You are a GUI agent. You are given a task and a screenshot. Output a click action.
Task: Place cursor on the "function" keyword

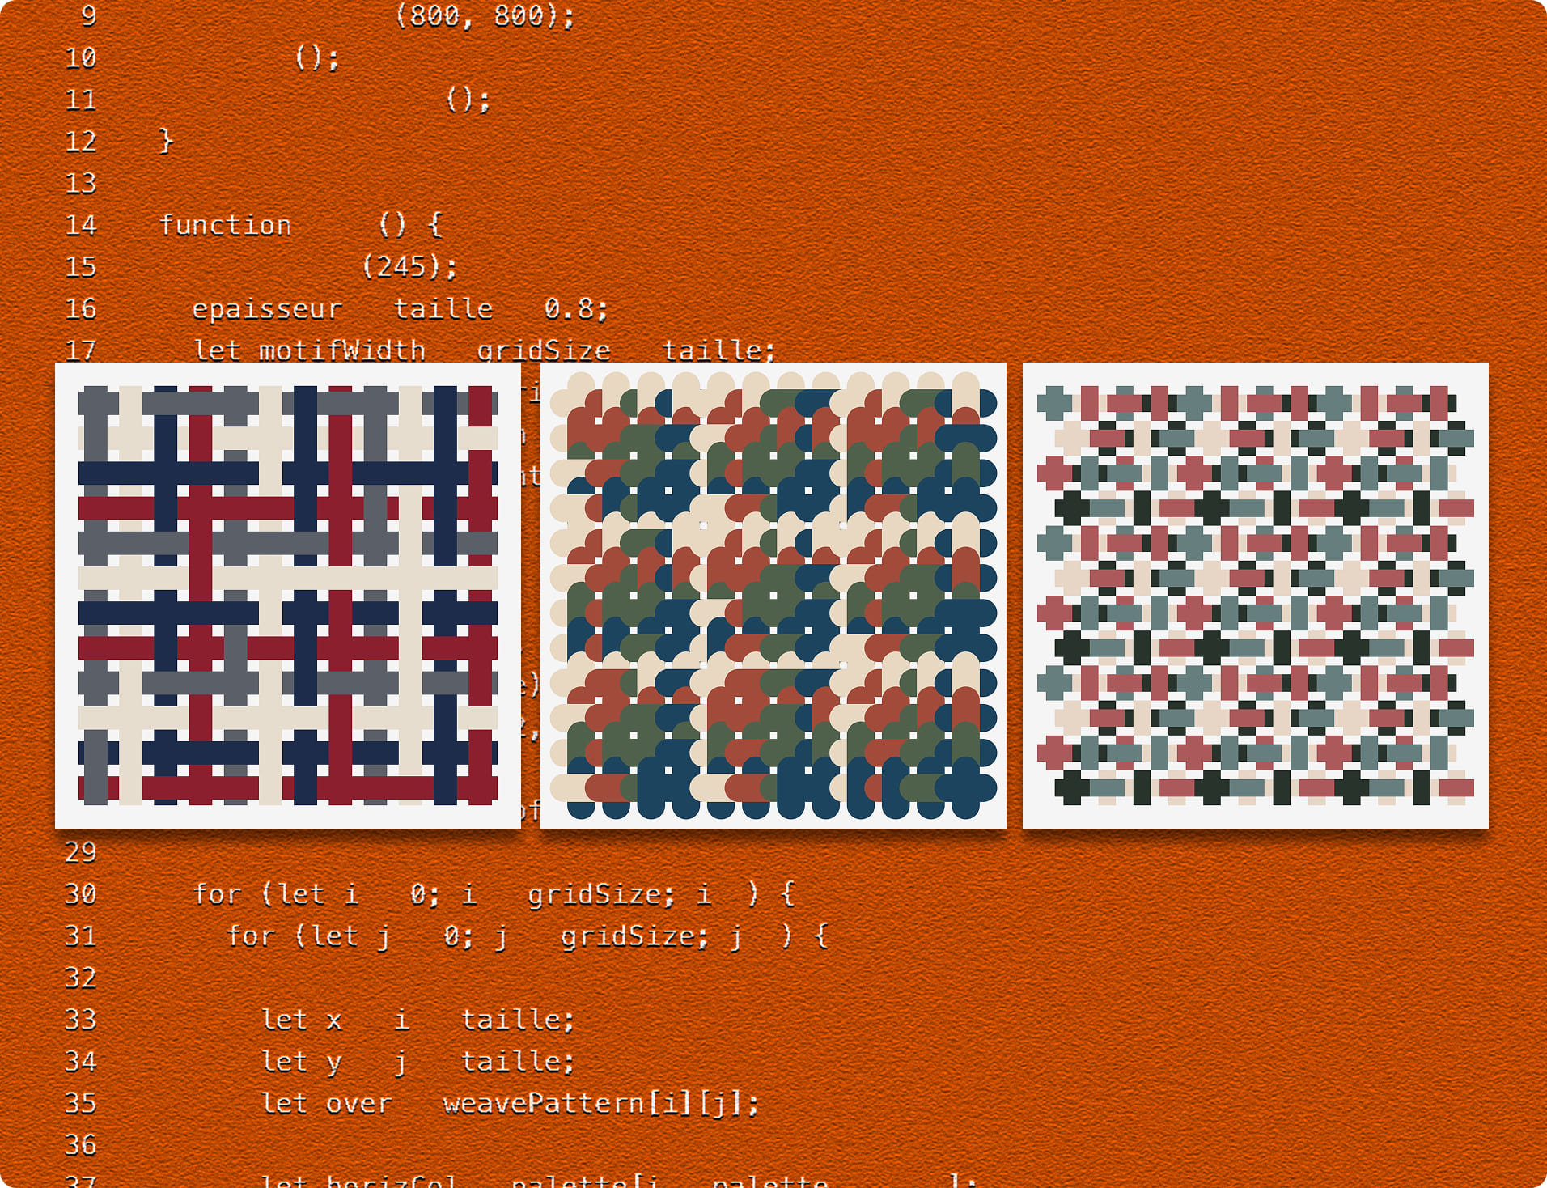coord(224,225)
